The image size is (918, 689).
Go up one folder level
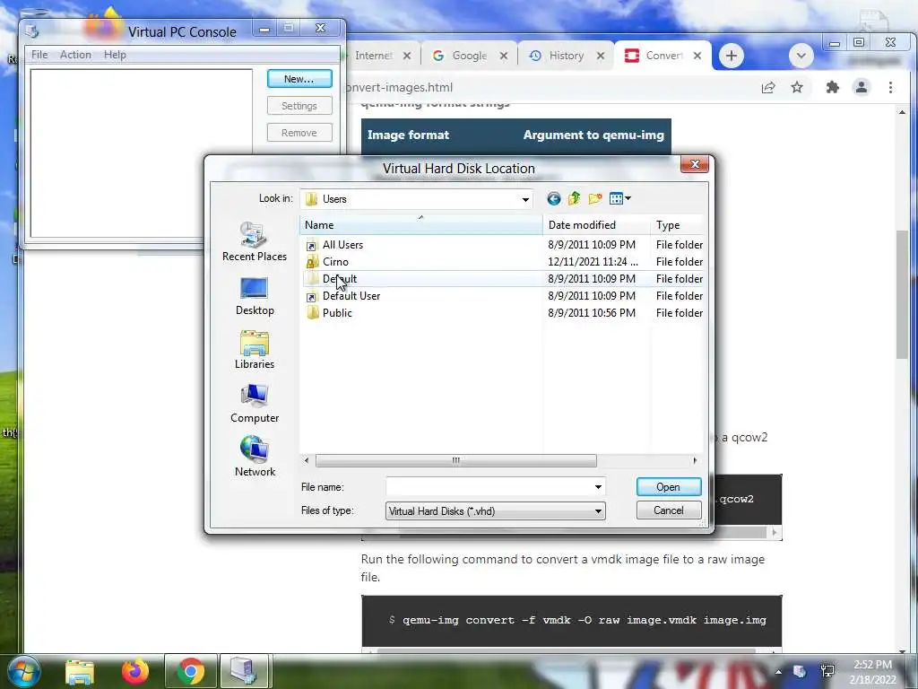pos(575,198)
